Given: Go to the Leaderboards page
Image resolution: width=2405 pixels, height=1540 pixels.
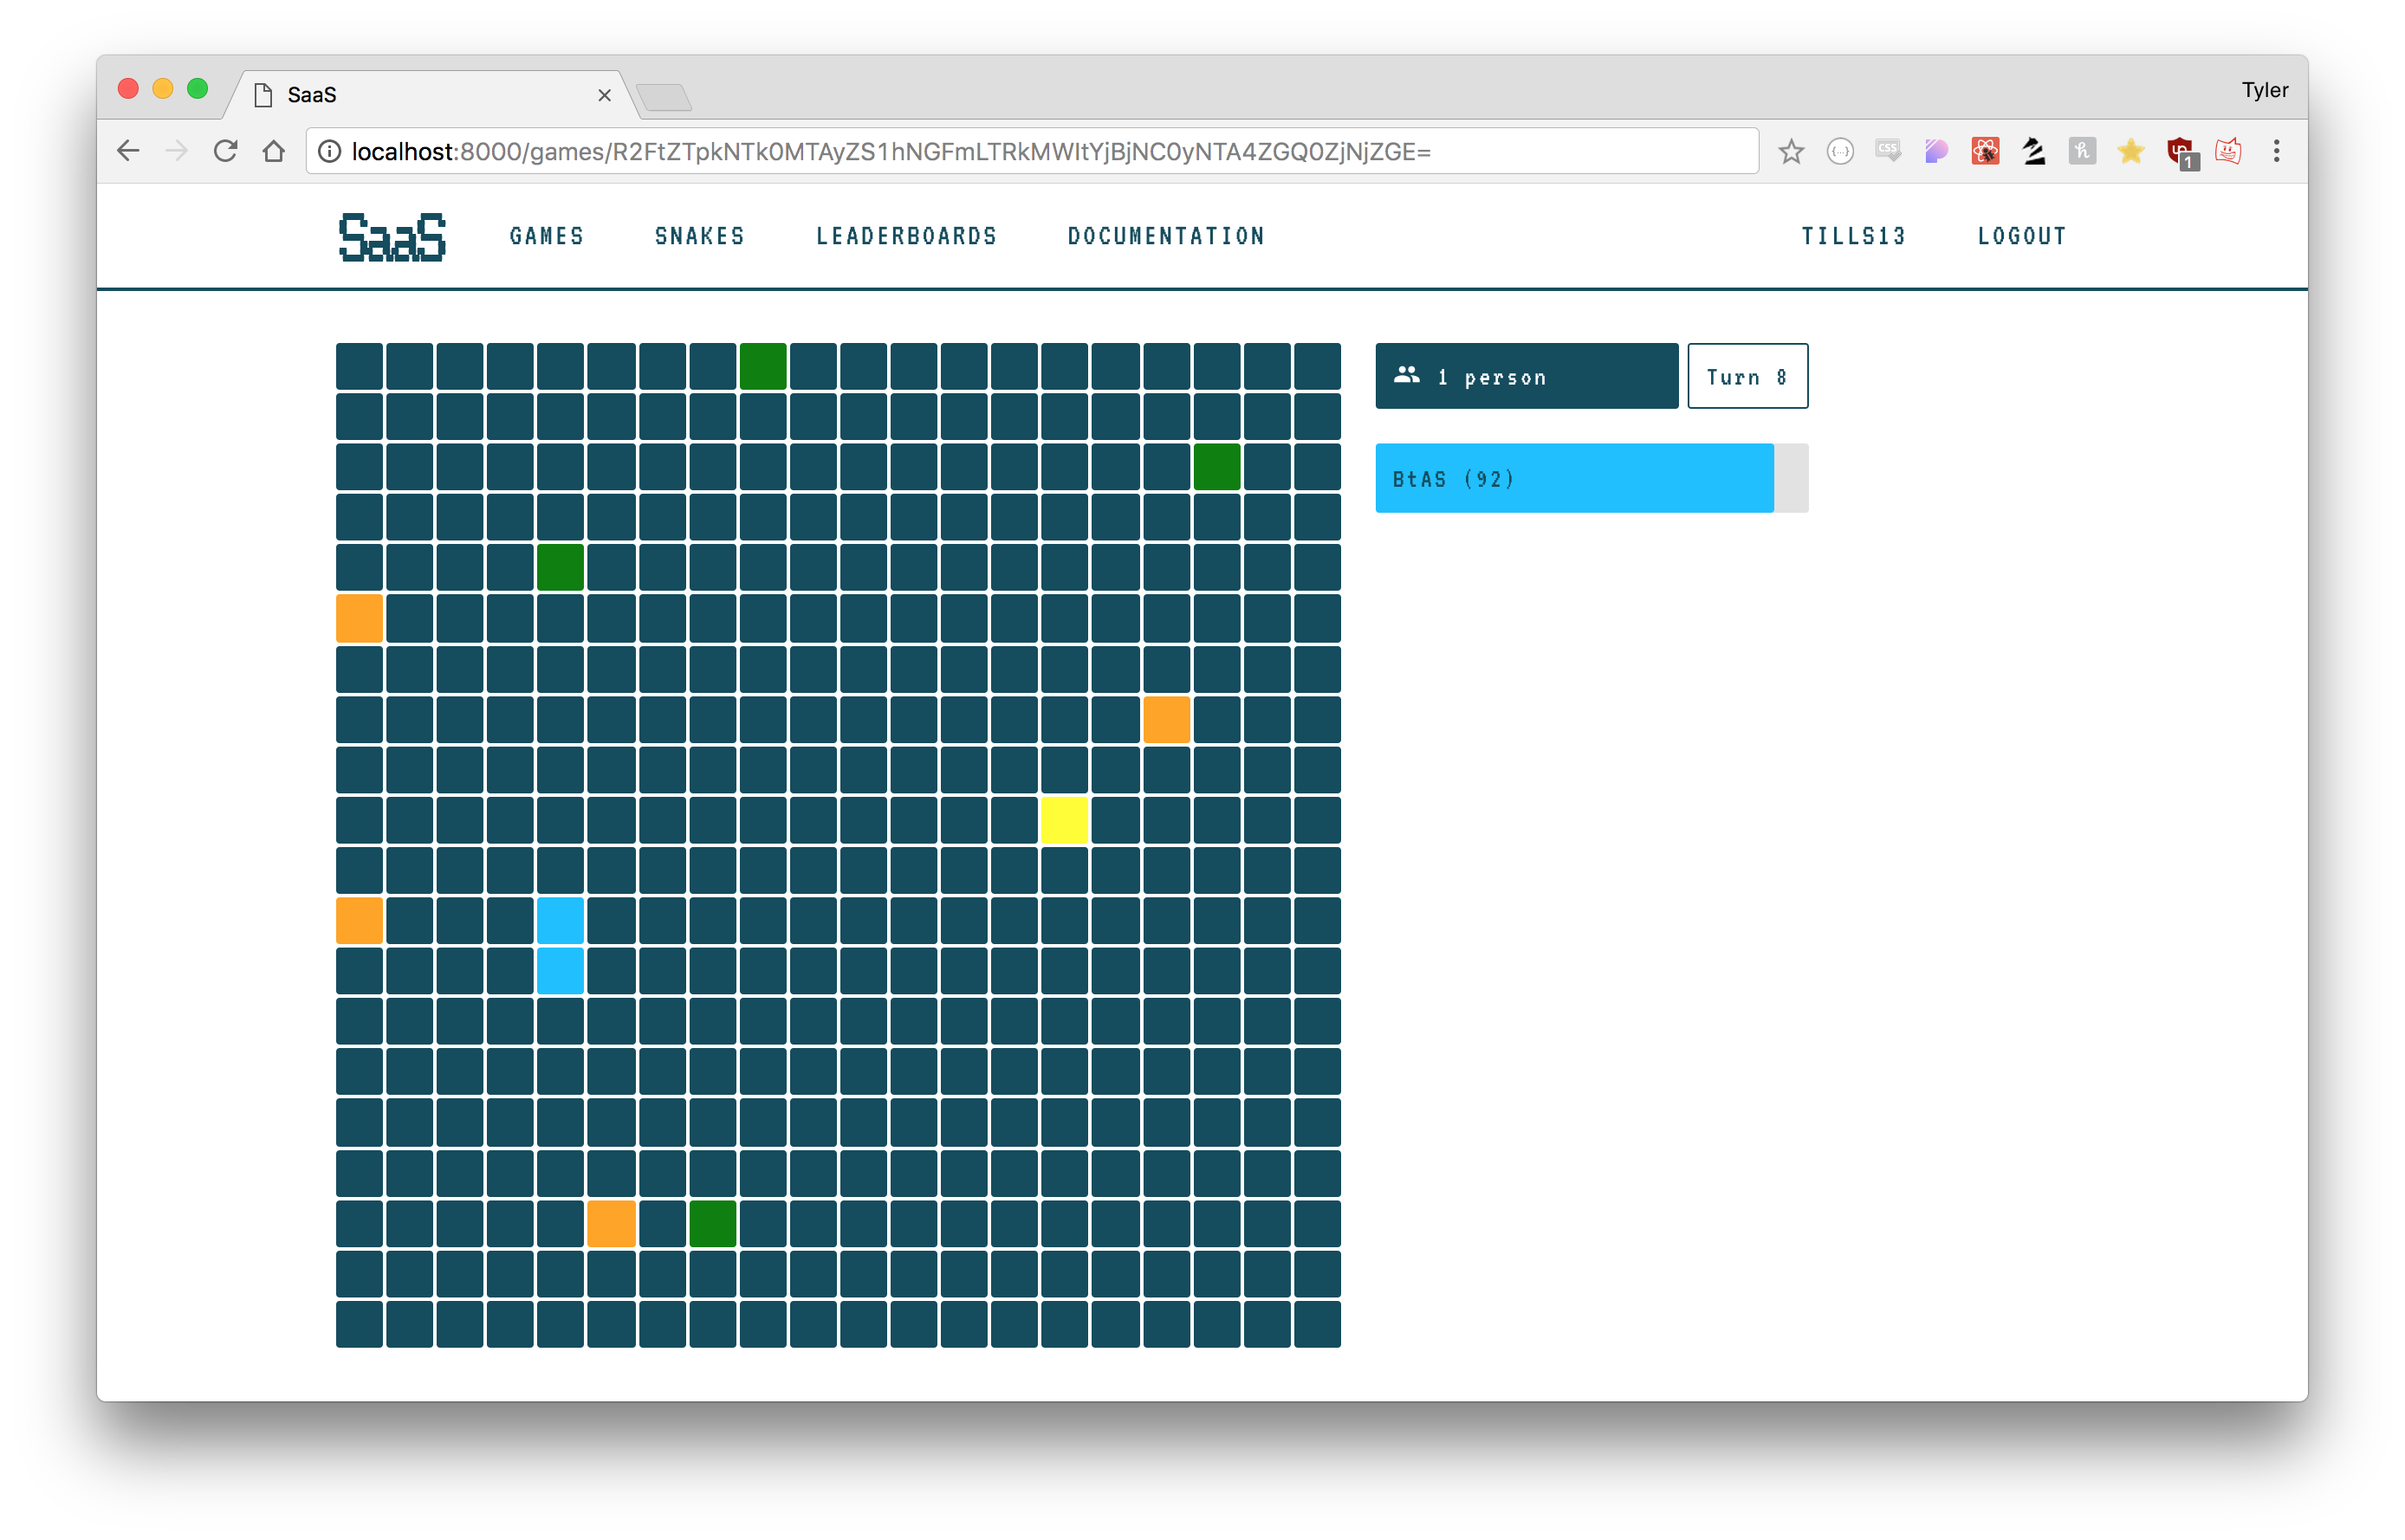Looking at the screenshot, I should 906,236.
